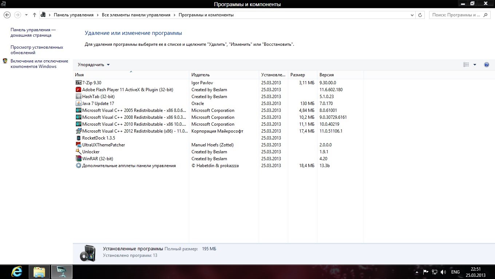Expand Все элементы панели управления breadcrumb arrow
Viewport: 495px width, 279px height.
click(x=174, y=15)
